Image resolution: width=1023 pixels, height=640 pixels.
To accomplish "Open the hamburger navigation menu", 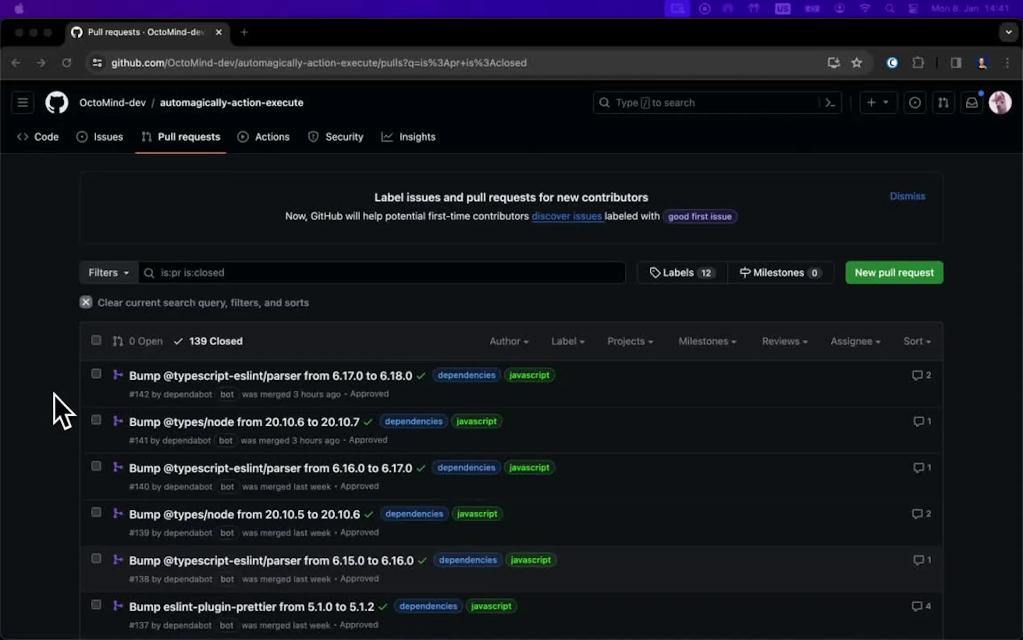I will point(23,102).
